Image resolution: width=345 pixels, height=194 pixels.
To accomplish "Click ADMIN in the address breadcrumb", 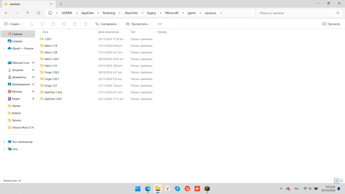I will point(67,13).
